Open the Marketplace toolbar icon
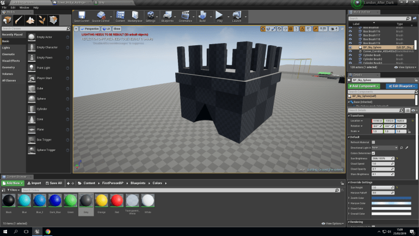The image size is (419, 236). (135, 15)
